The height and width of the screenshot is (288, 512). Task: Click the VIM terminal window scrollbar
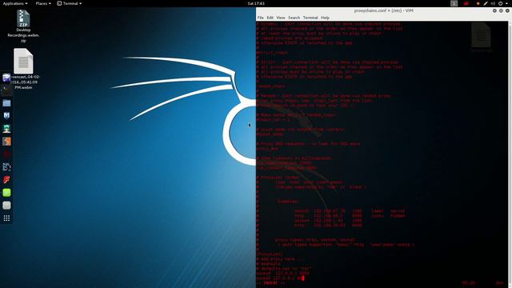(x=510, y=154)
